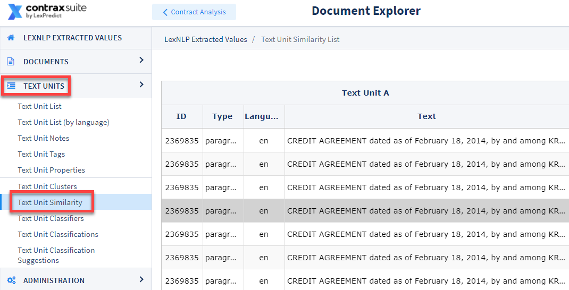This screenshot has width=569, height=290.
Task: Open Text Unit List (by language)
Action: click(x=63, y=122)
